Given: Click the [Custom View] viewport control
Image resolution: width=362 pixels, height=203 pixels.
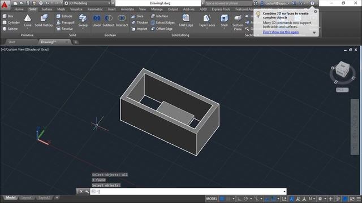Looking at the screenshot, I should click(15, 50).
